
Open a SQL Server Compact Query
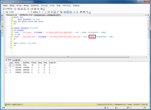point(28,9)
